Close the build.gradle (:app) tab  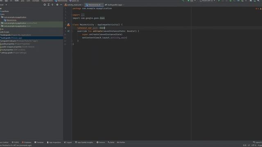124,5
